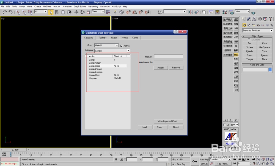Switch to the Modify command panel tab
Screen dimensions: 275x166
tap(249, 19)
